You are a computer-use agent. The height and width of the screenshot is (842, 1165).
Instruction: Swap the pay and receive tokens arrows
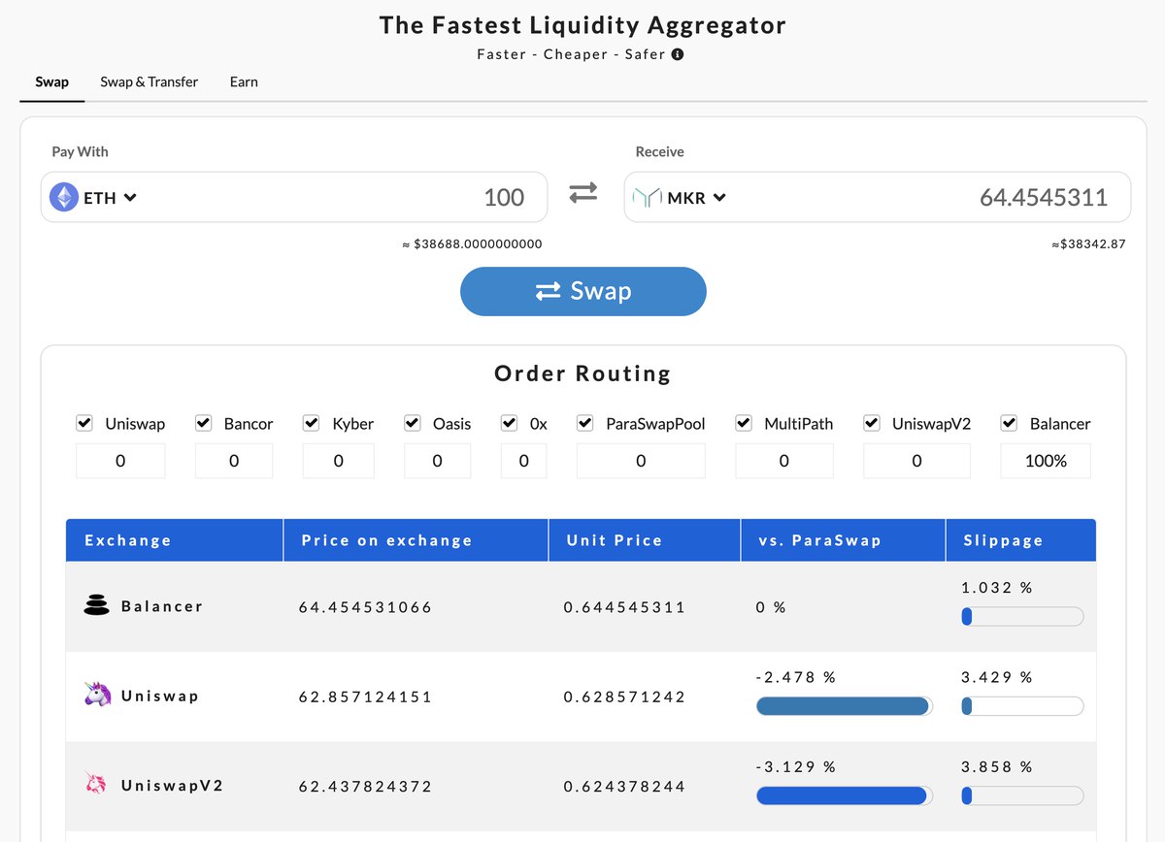(583, 193)
